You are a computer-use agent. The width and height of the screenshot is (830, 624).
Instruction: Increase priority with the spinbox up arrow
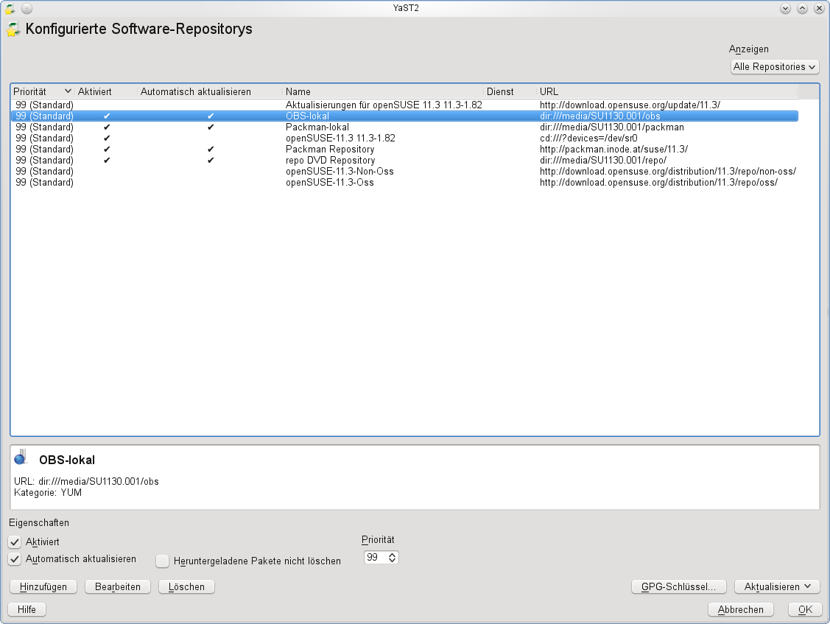[393, 555]
